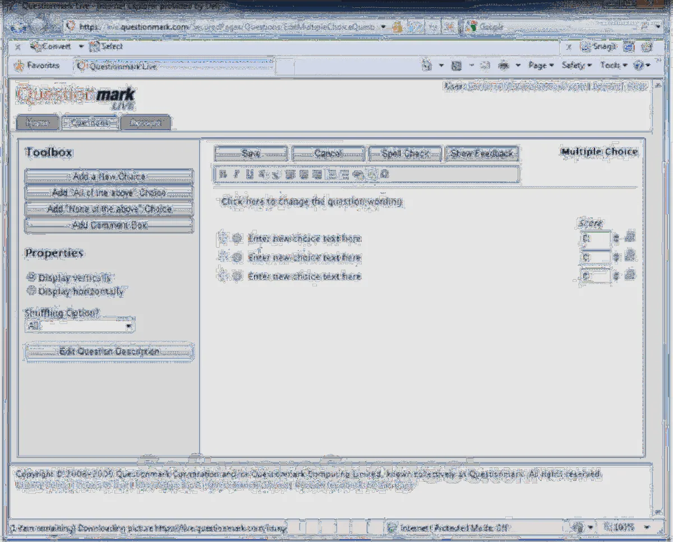Image resolution: width=673 pixels, height=542 pixels.
Task: Click the Show Feedback button
Action: point(482,154)
